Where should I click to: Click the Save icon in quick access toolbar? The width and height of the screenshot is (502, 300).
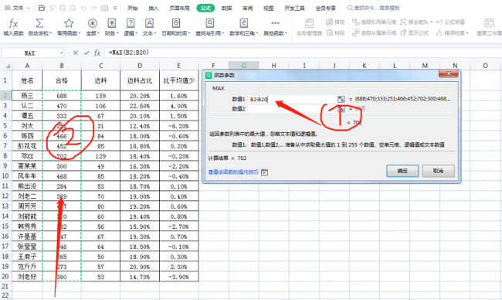(x=42, y=8)
